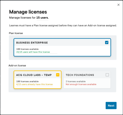Image resolution: width=123 pixels, height=115 pixels.
Task: Click "188 licenses available" under Business Enterprise
Action: click(x=27, y=49)
